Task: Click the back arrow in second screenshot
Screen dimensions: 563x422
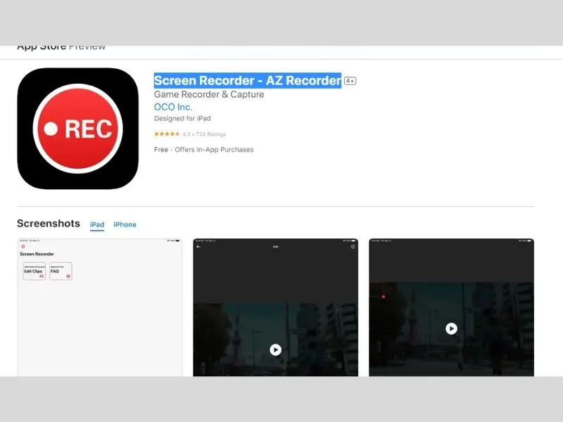Action: tap(198, 247)
